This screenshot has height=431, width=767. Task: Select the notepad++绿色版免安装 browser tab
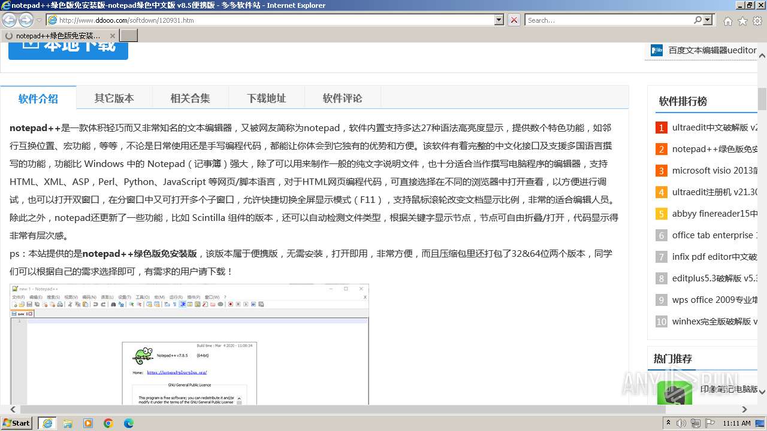(x=58, y=36)
